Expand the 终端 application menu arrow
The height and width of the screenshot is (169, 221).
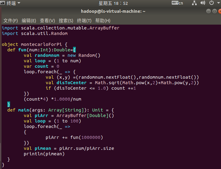[19, 3]
